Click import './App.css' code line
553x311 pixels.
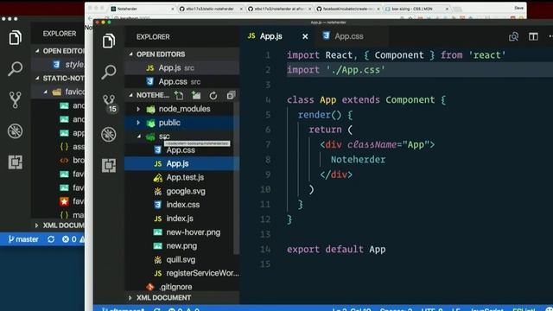tap(336, 70)
